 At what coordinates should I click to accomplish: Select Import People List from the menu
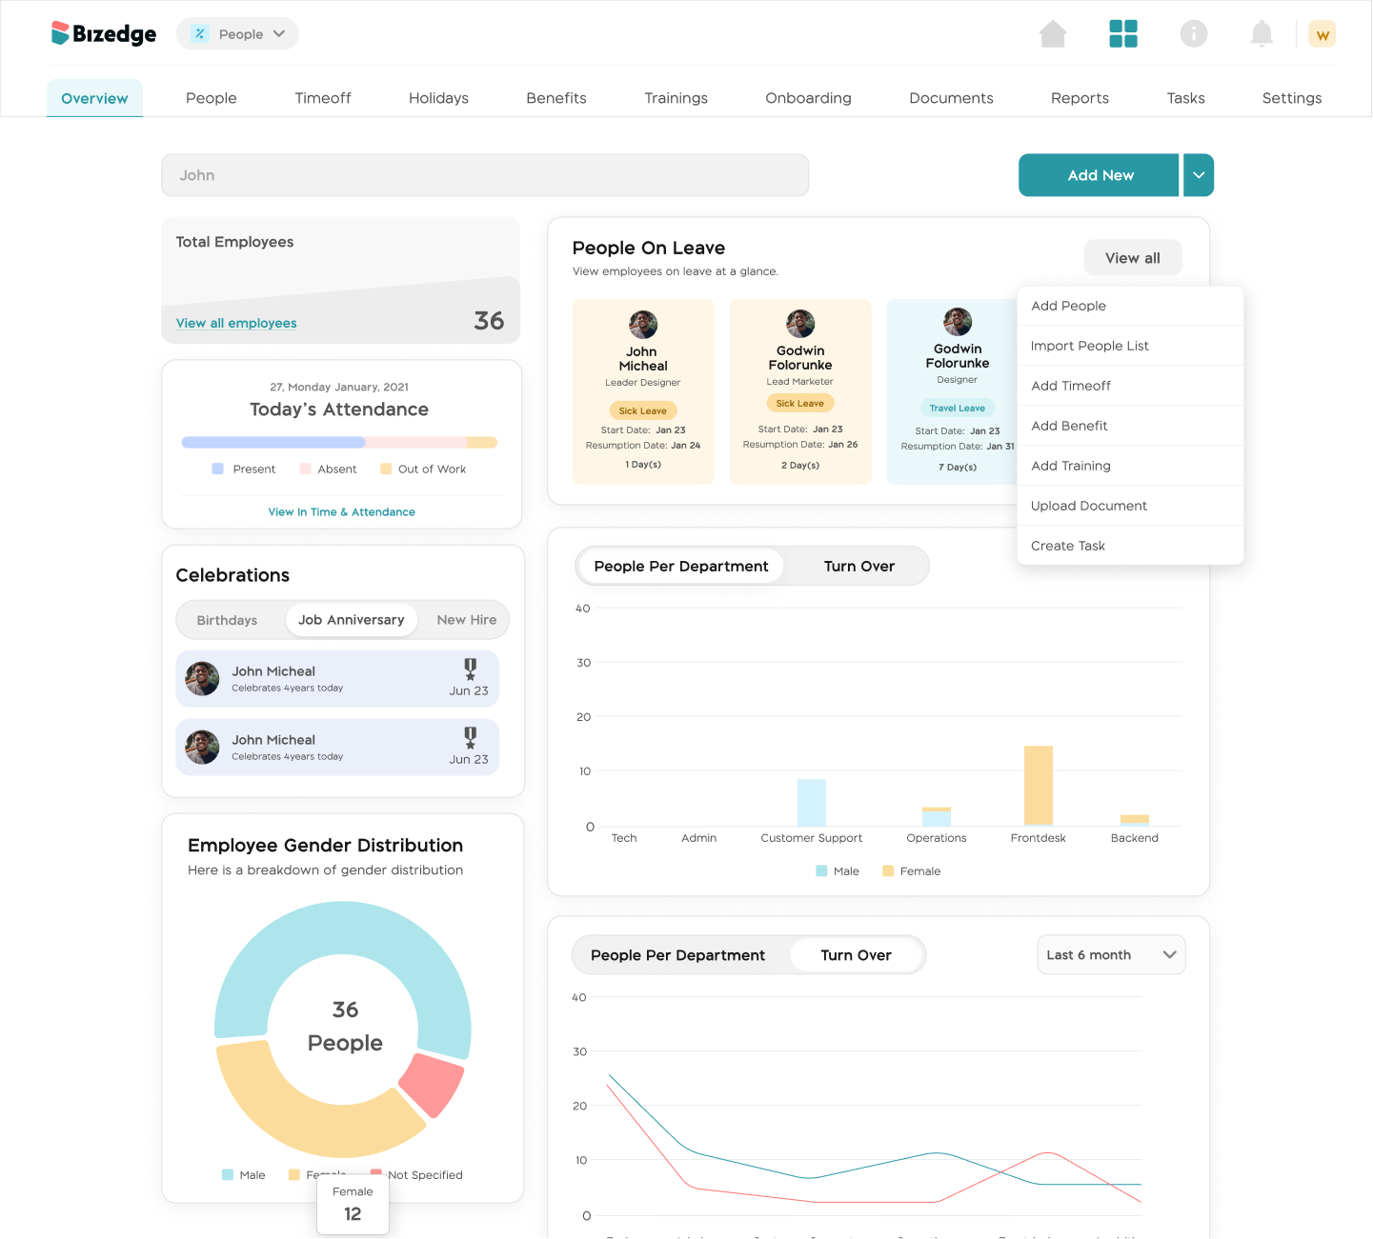coord(1089,346)
